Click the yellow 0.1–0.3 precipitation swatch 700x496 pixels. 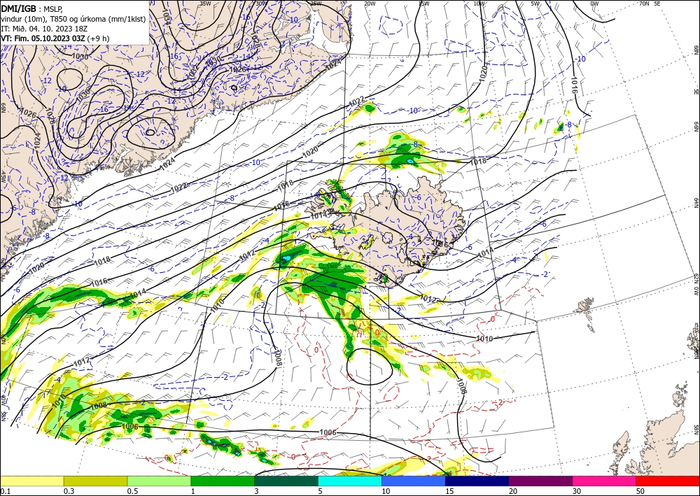(x=31, y=481)
